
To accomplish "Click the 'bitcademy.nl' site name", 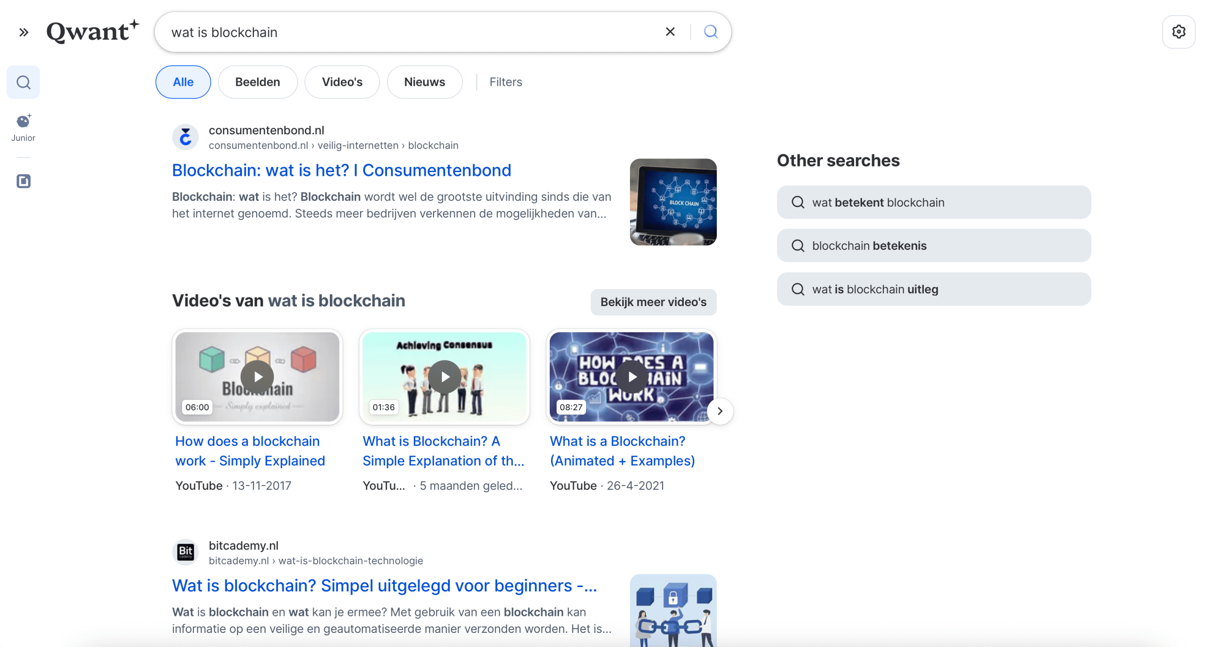I will coord(243,546).
